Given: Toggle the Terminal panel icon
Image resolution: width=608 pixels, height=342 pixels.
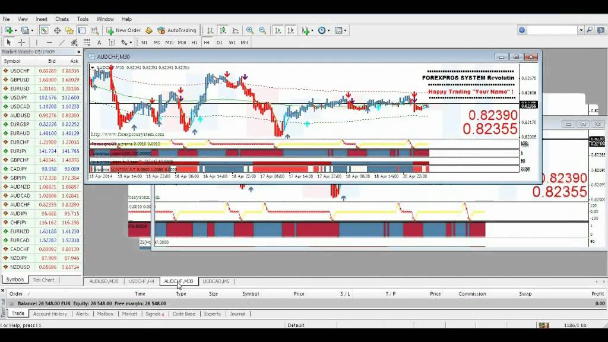Looking at the screenshot, I should point(82,30).
